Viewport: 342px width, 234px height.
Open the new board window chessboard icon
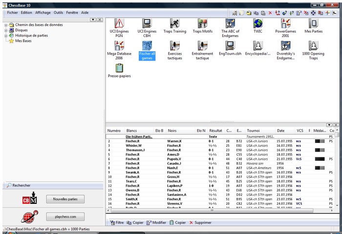235,13
